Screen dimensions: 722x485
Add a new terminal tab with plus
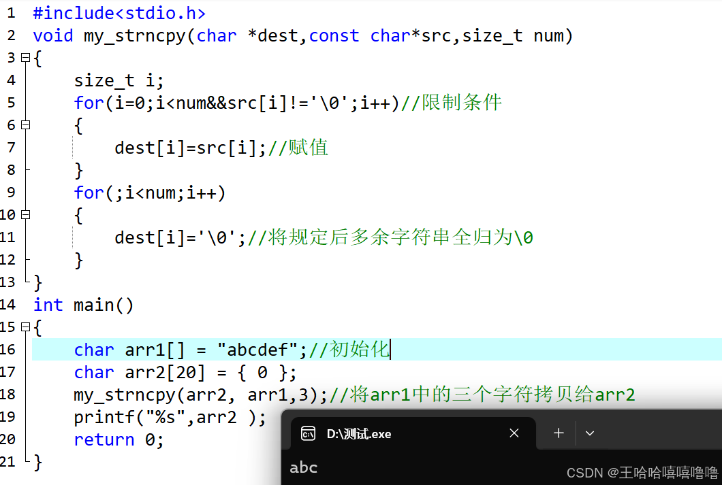559,433
